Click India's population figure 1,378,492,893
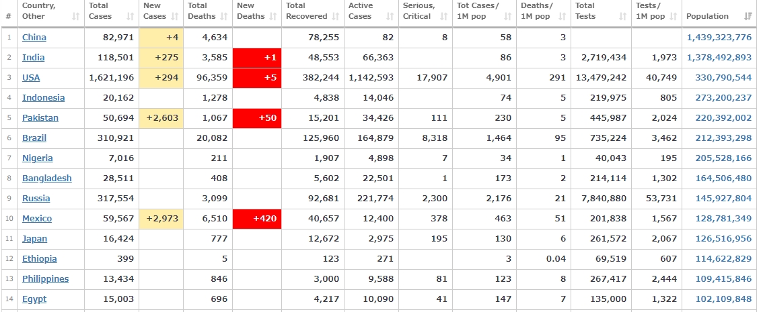The image size is (761, 312). click(719, 58)
